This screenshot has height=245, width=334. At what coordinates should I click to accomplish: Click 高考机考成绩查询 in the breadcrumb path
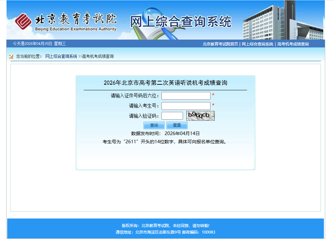[98, 57]
